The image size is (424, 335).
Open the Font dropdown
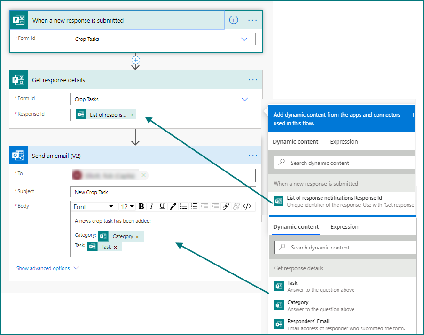tap(94, 207)
